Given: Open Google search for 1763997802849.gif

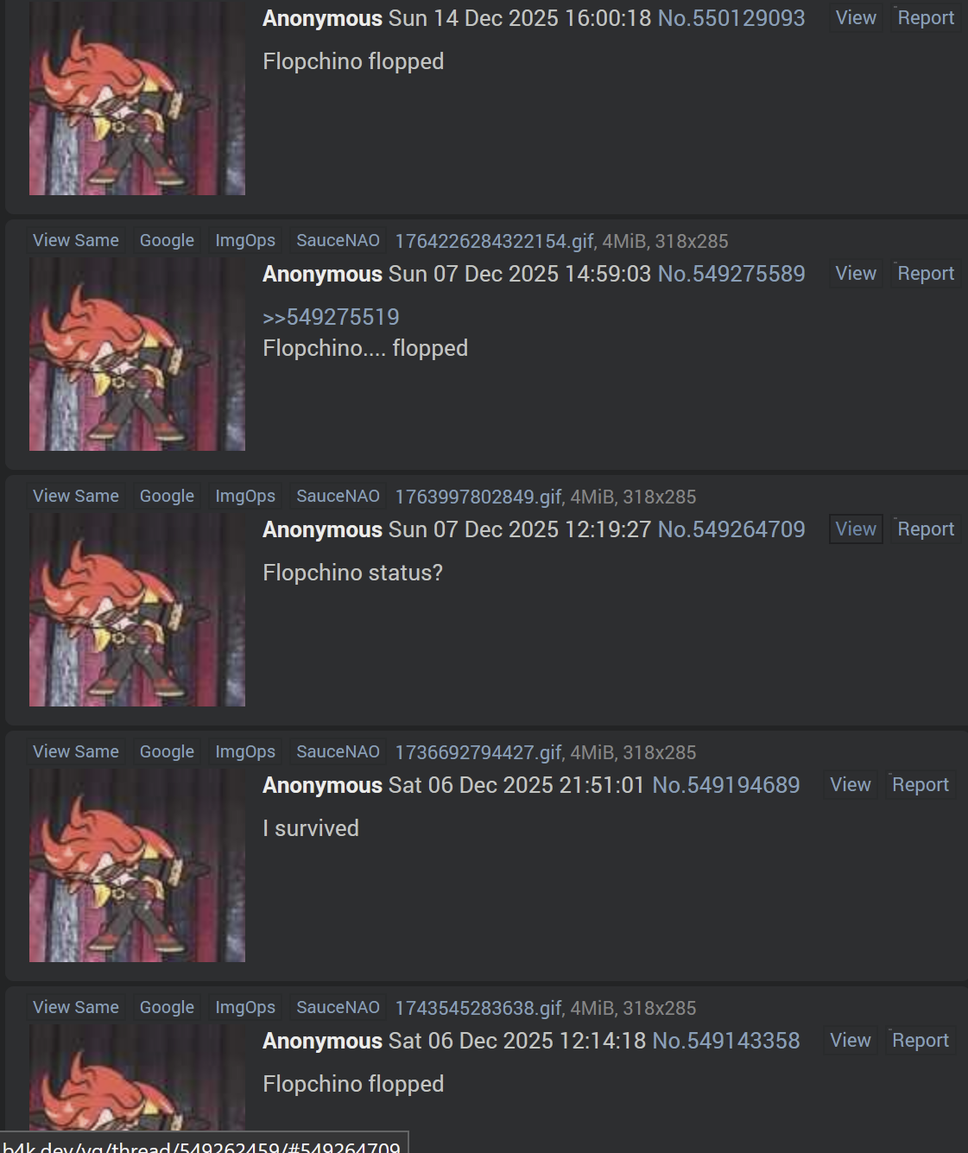Looking at the screenshot, I should pos(167,496).
